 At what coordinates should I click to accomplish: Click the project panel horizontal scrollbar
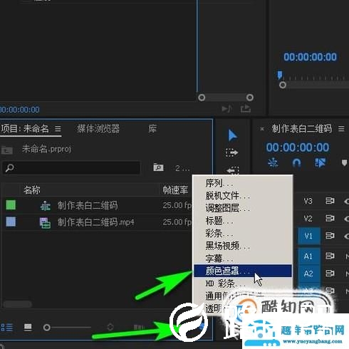(18, 305)
